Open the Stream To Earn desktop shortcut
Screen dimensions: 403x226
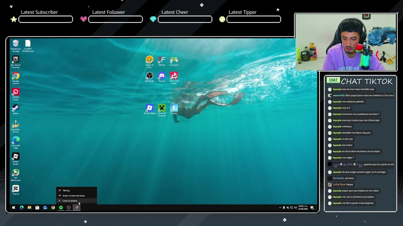(x=150, y=62)
